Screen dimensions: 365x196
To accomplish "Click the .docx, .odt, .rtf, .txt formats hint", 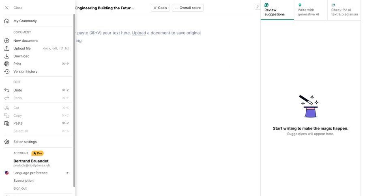I will [56, 48].
